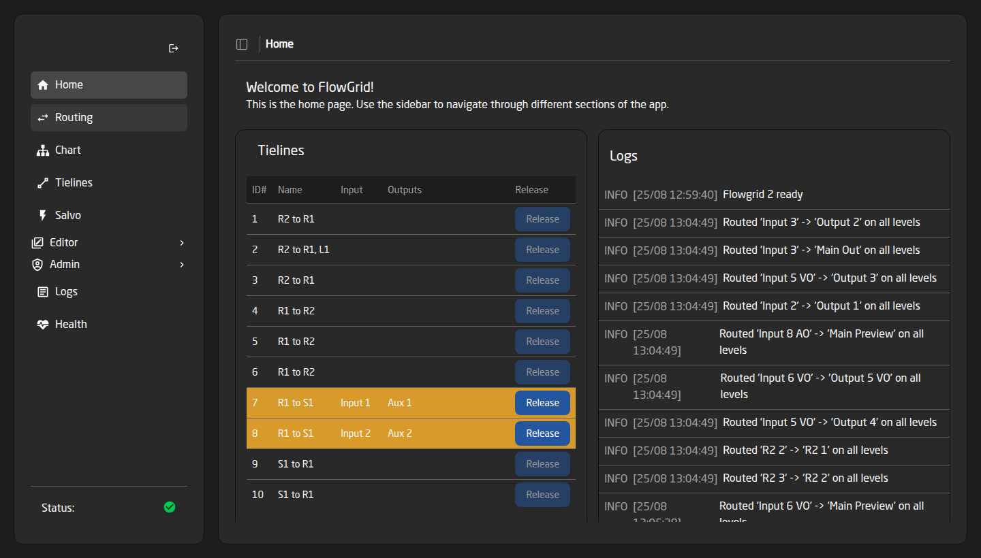Toggle the sidebar panel icon

(x=242, y=44)
